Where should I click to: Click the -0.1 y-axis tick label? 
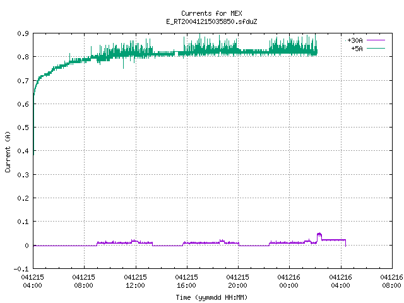point(21,269)
